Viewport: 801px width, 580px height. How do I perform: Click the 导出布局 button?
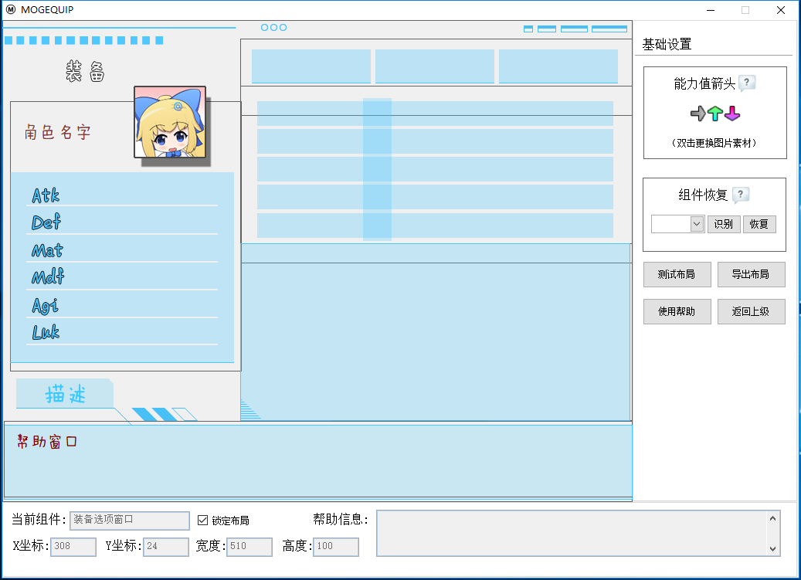751,275
